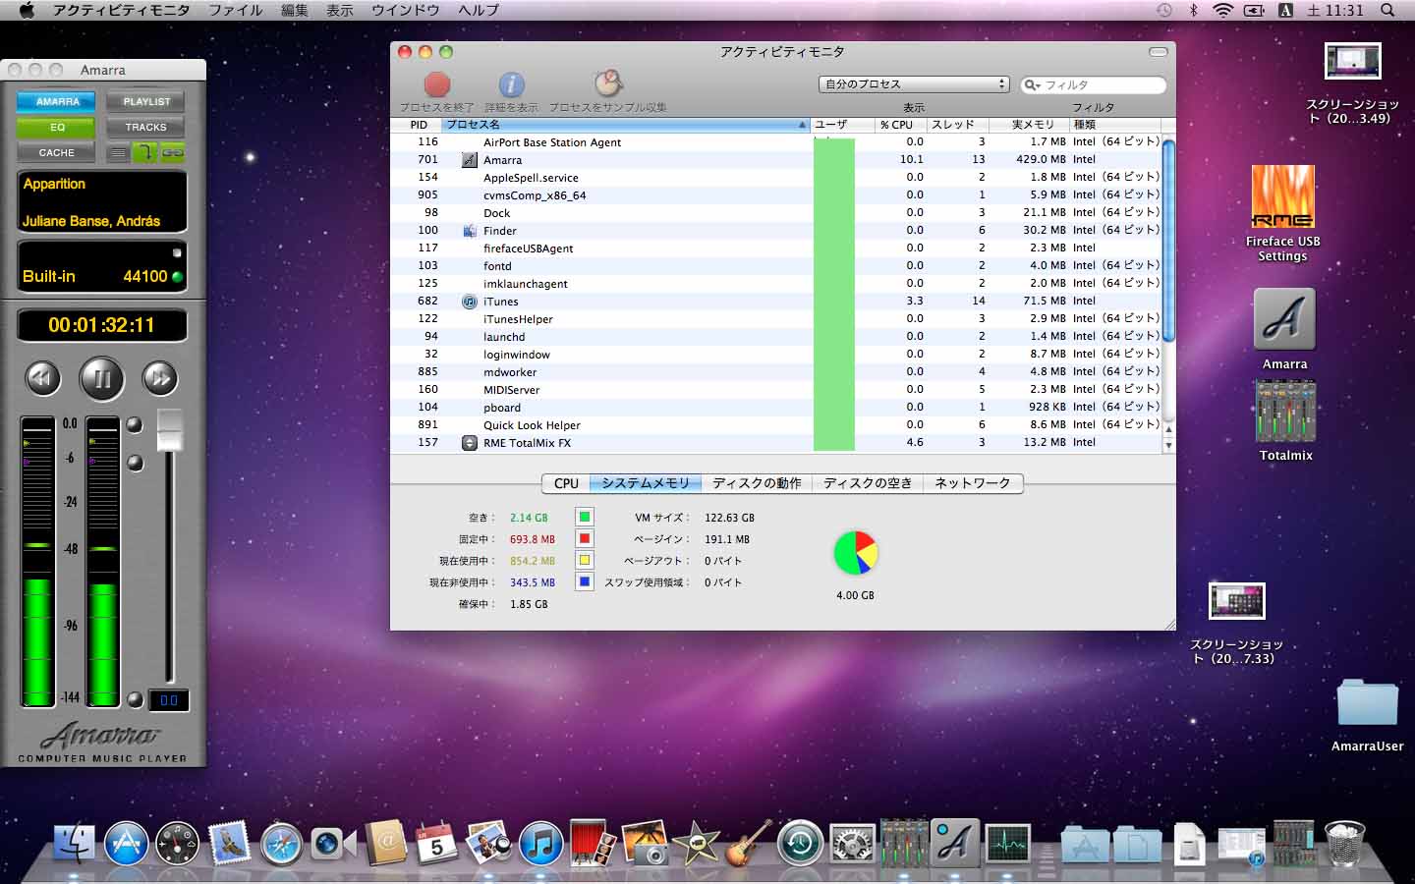
Task: Launch Safari compass icon in the Dock
Action: [x=281, y=843]
